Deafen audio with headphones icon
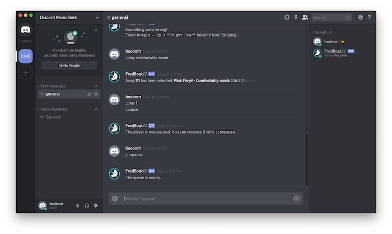This screenshot has height=234, width=392. coord(87,205)
